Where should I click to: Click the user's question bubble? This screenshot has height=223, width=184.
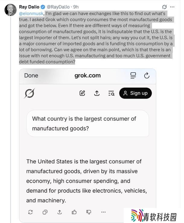[x=88, y=124]
